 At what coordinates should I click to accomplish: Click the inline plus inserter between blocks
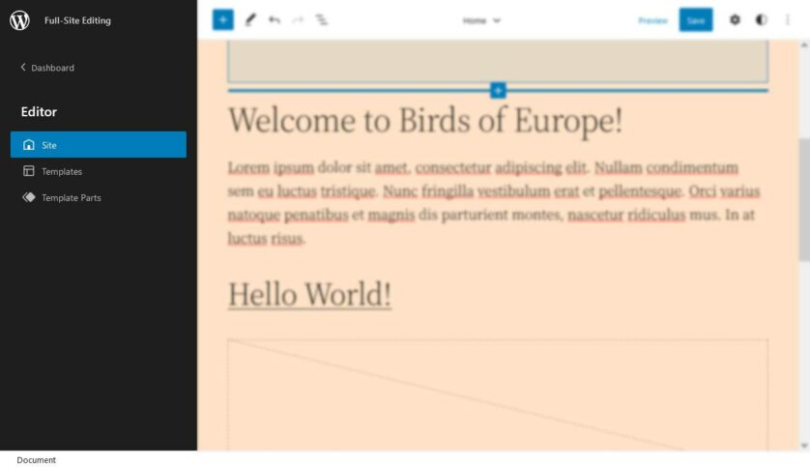(498, 90)
